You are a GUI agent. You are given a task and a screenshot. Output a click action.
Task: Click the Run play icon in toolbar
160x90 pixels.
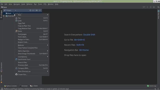147,7
